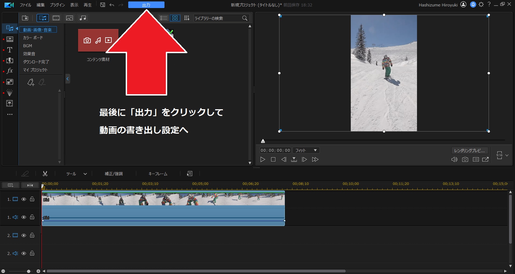This screenshot has height=274, width=515.
Task: Open the プラグイン menu
Action: pos(57,5)
